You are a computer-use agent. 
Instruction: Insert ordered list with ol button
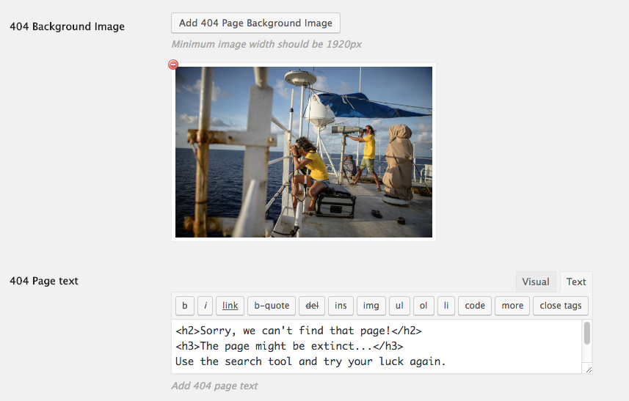(x=423, y=306)
